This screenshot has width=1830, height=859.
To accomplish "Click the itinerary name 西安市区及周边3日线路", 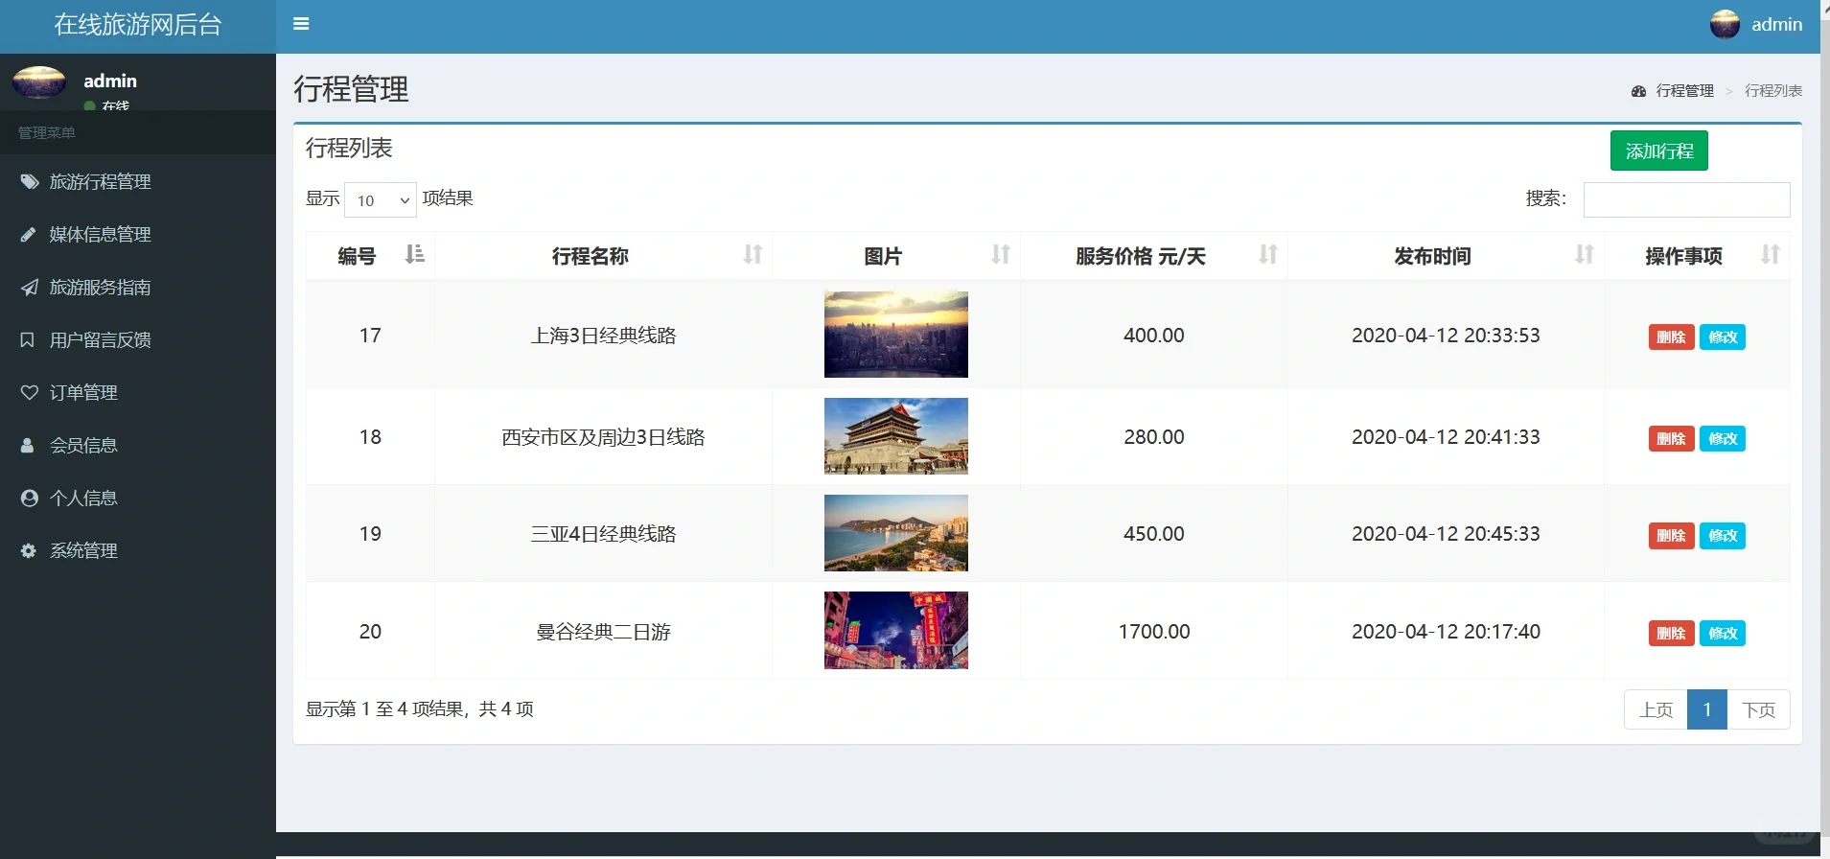I will click(x=604, y=437).
